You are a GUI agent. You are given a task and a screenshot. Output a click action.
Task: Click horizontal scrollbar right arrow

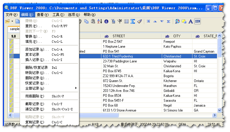click(x=214, y=115)
